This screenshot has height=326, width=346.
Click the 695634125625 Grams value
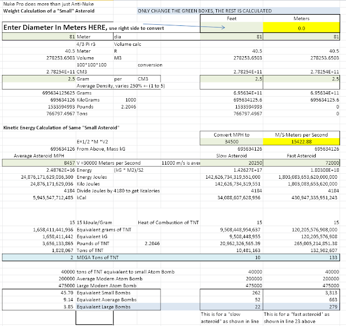[58, 93]
